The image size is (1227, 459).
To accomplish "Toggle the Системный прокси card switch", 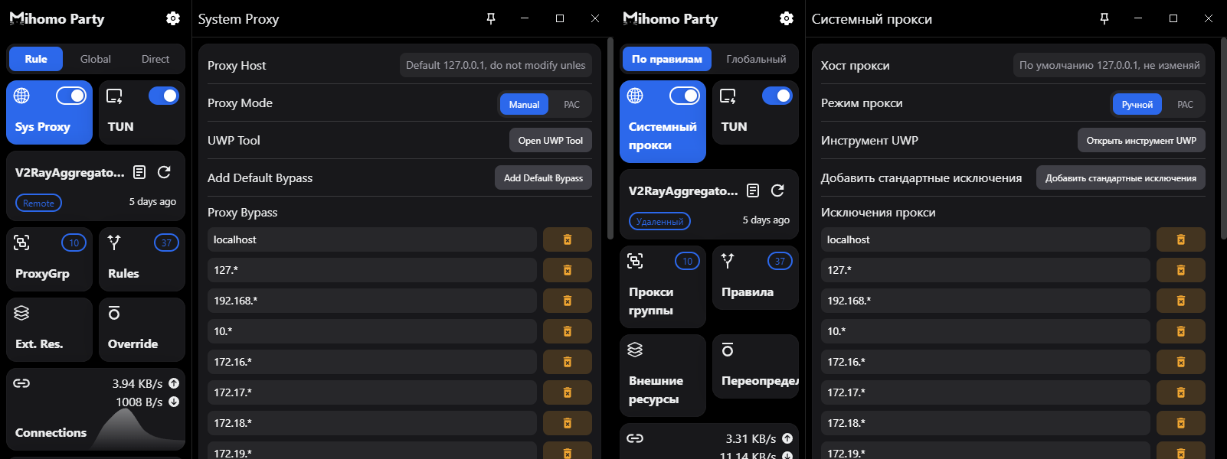I will [x=685, y=96].
